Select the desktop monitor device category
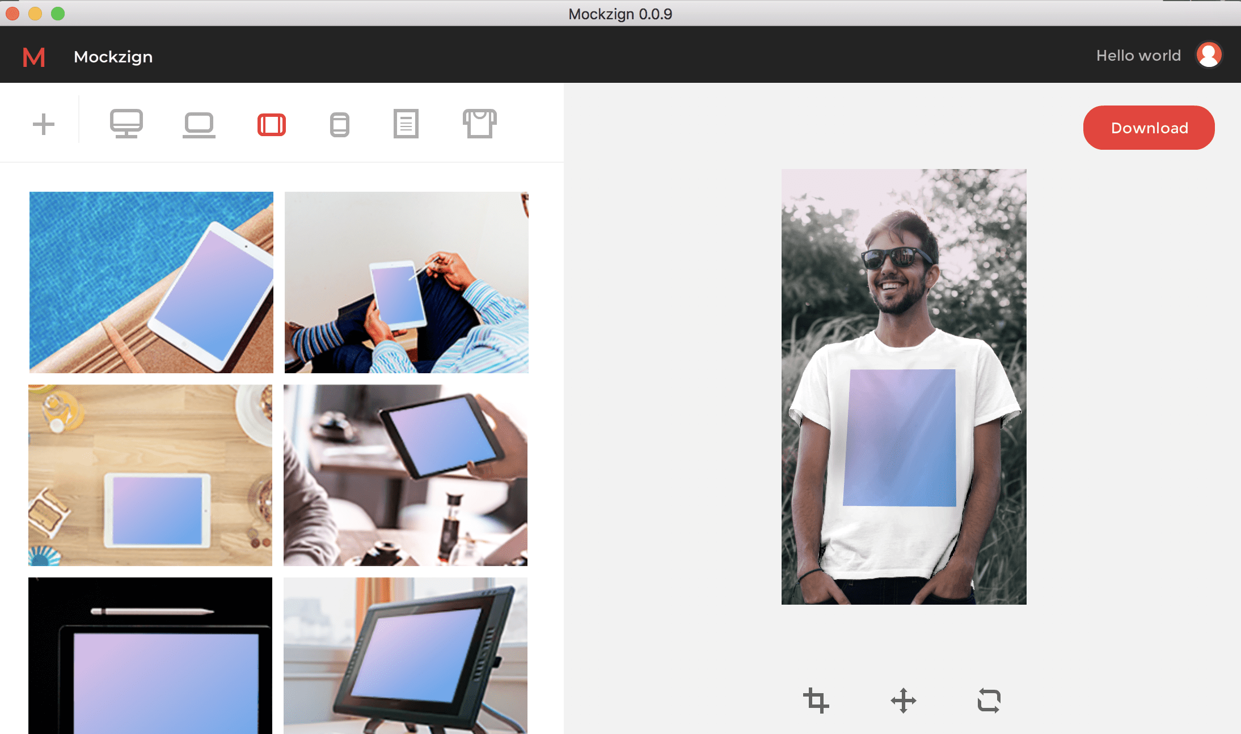1241x734 pixels. coord(126,124)
